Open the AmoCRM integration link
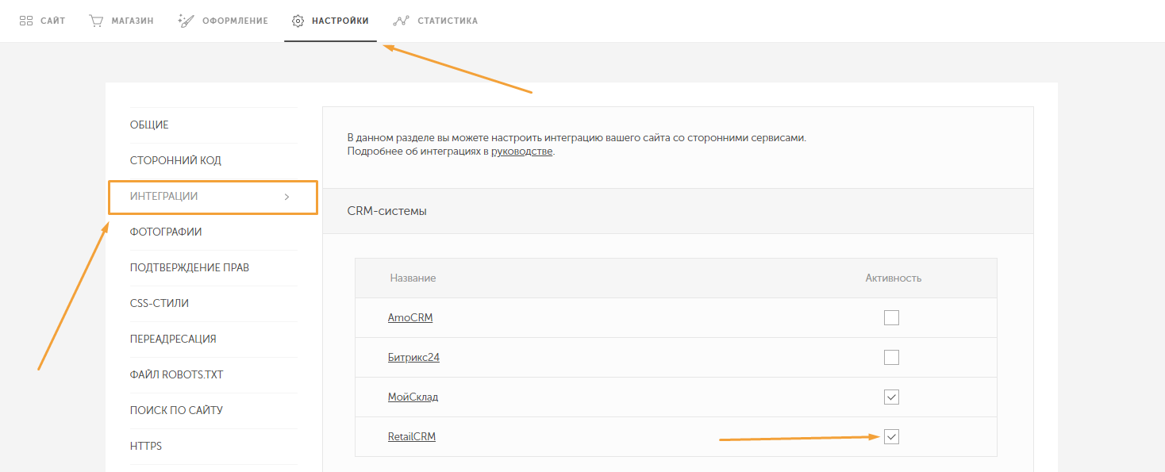 point(410,318)
